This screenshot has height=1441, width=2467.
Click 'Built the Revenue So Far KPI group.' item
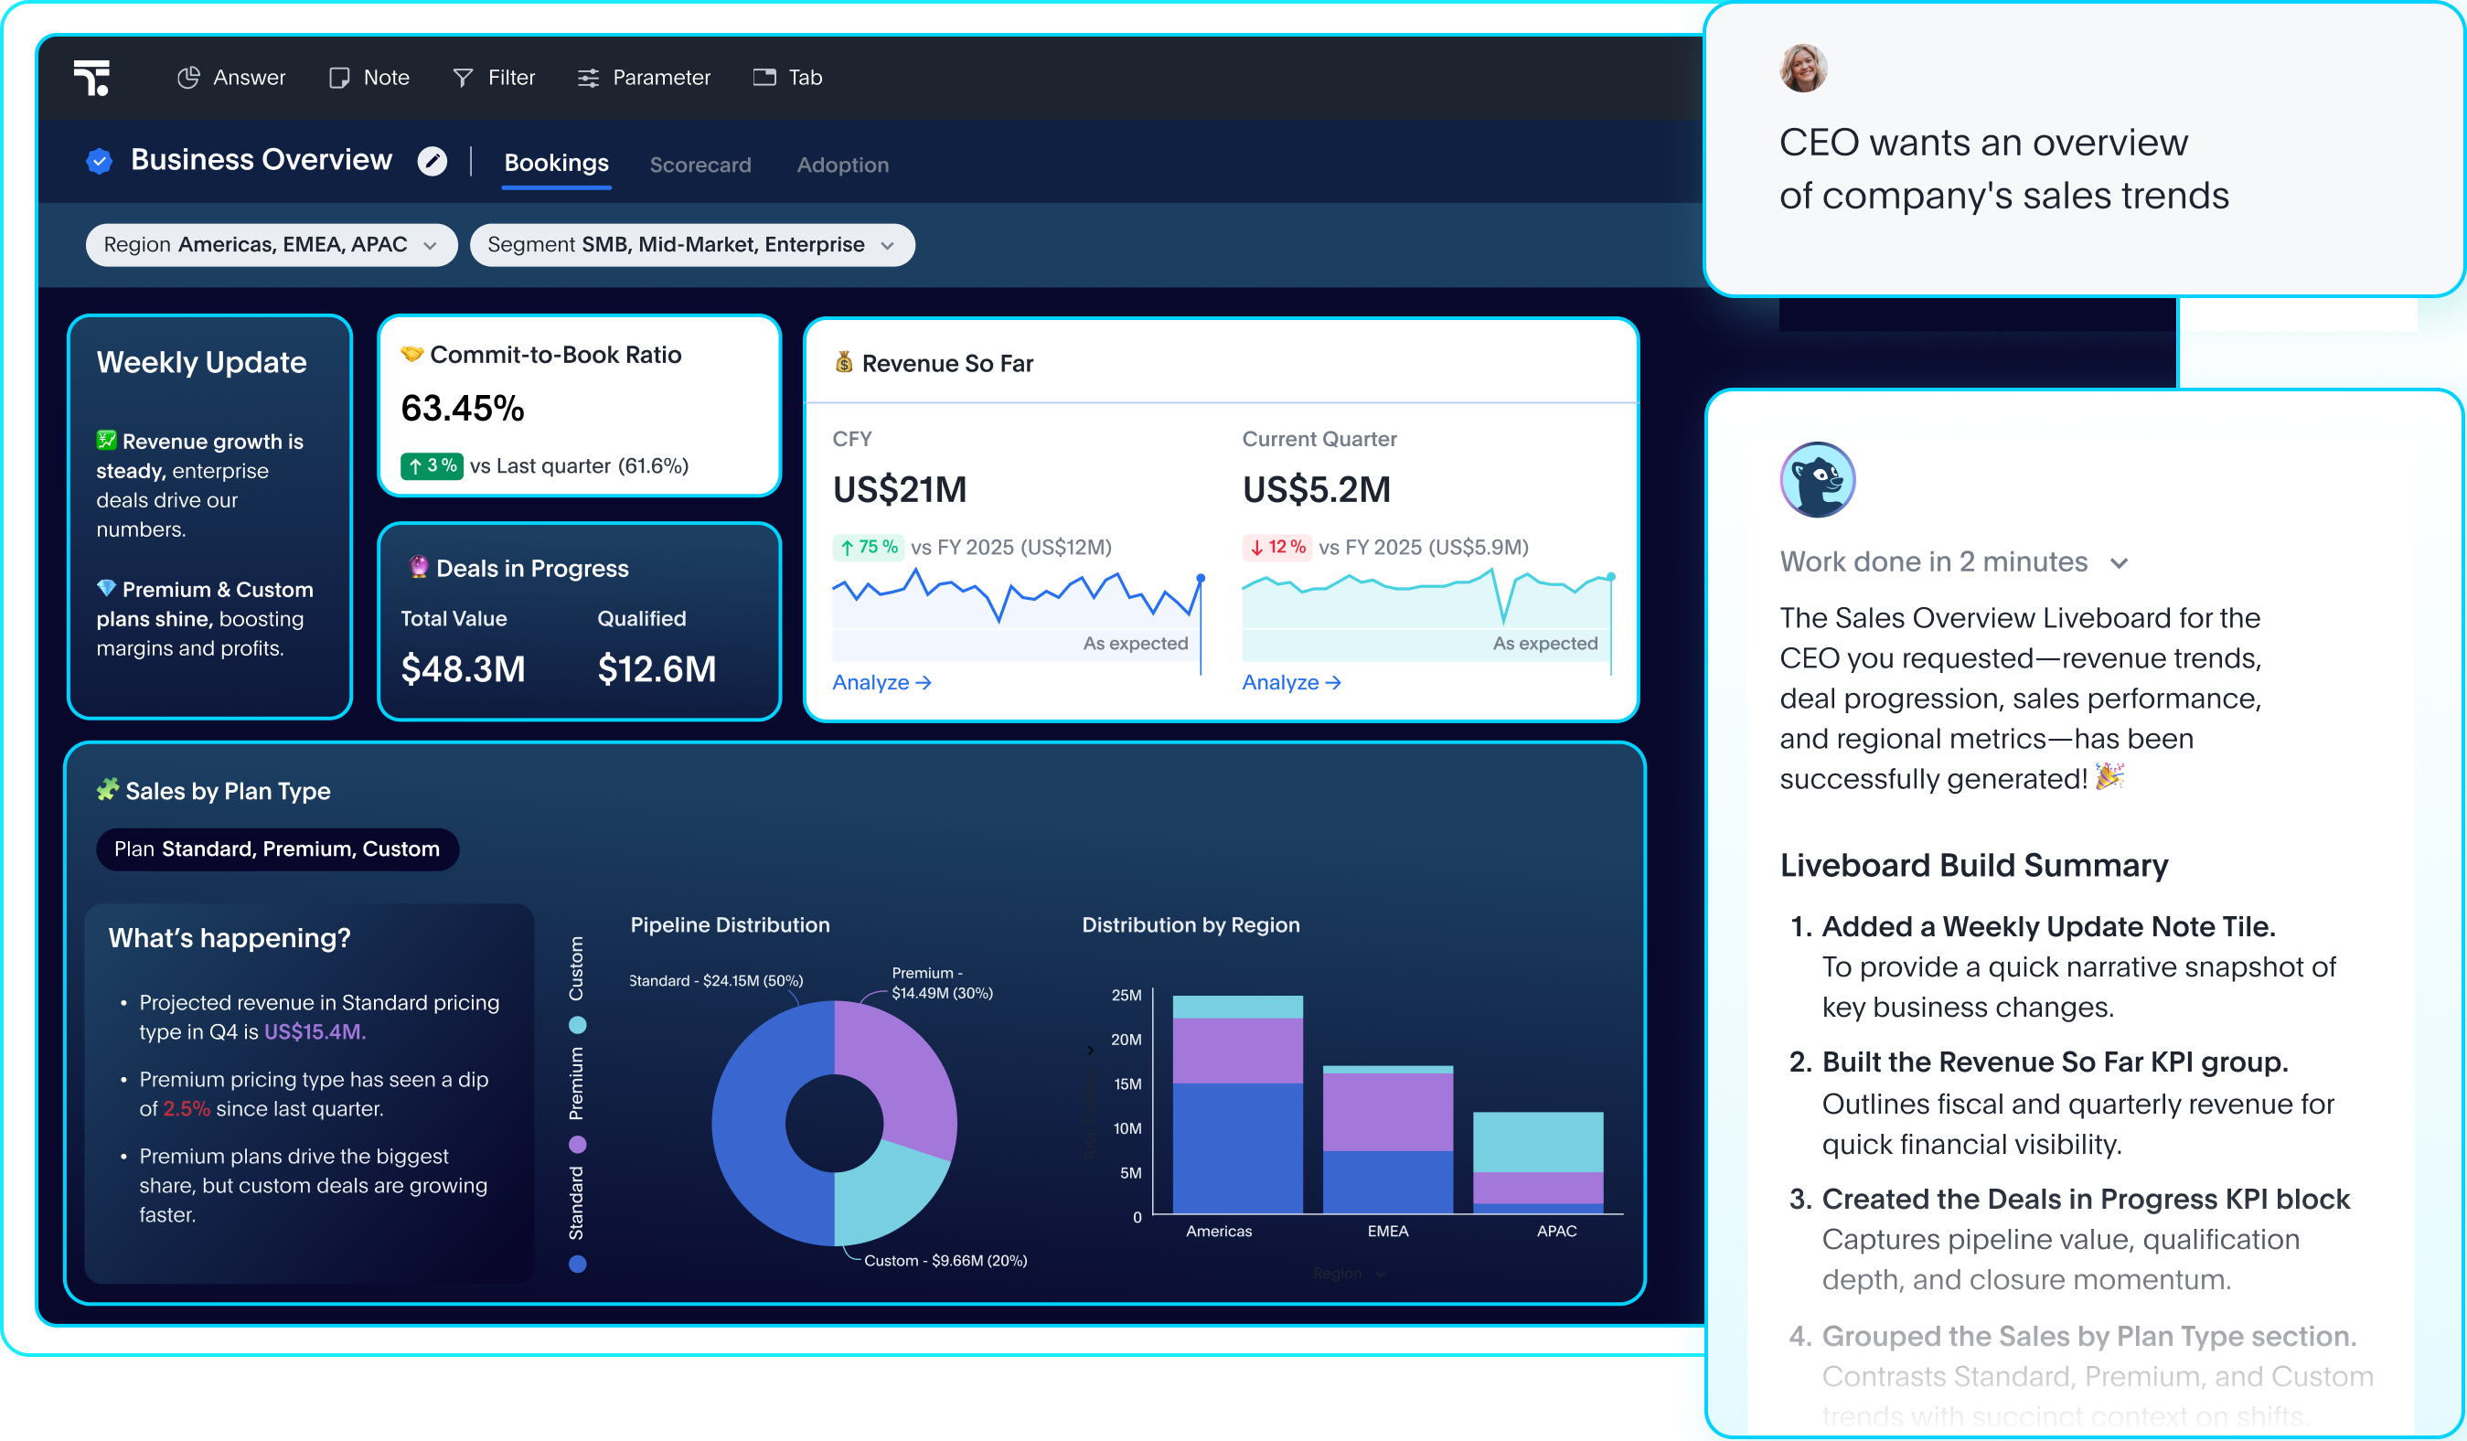point(2055,1062)
